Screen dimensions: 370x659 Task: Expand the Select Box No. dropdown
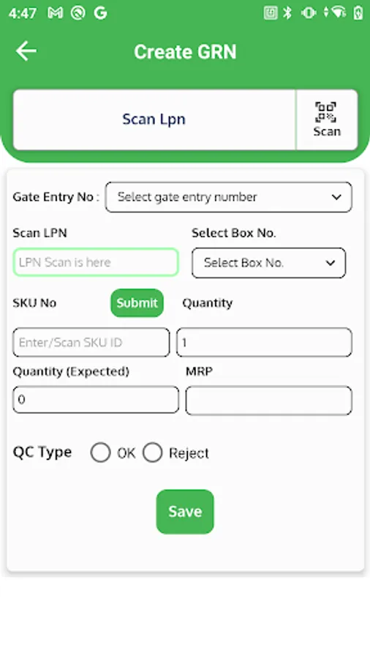(x=269, y=263)
